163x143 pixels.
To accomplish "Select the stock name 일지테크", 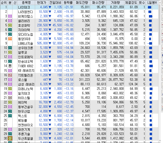I will coord(24,93).
